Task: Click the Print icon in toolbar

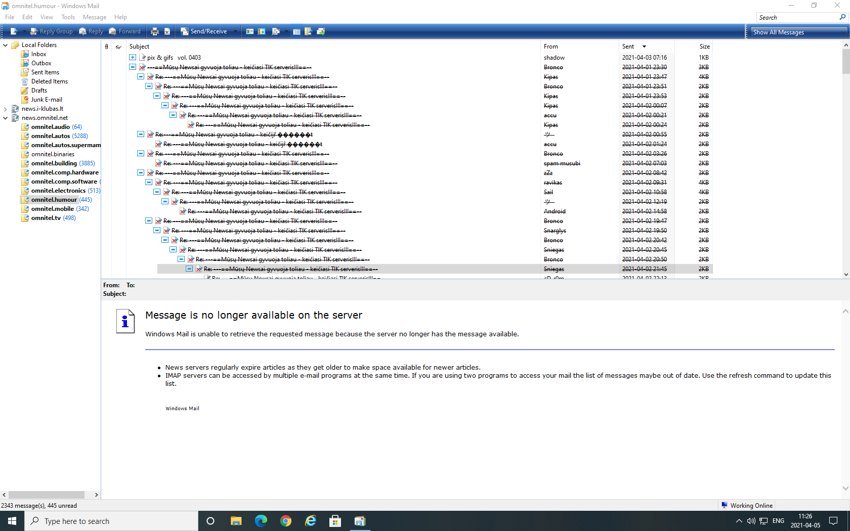Action: (x=155, y=31)
